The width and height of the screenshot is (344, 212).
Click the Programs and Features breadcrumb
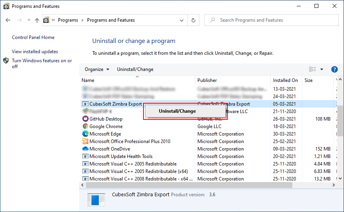111,20
